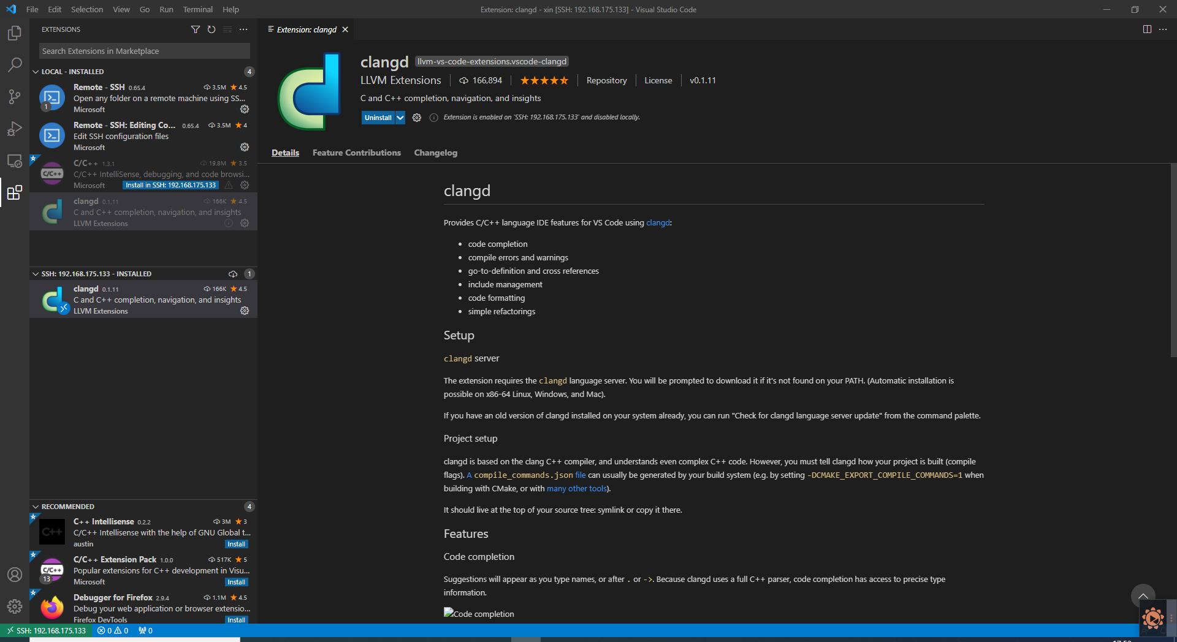Open manage gear for Remote - SSH: Editing Config
The image size is (1177, 642).
(x=245, y=147)
